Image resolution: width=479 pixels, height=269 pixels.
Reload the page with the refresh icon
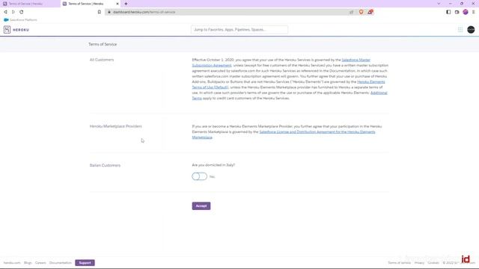(22, 12)
